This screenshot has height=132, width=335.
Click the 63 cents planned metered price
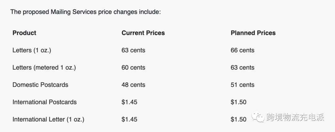[x=243, y=68]
